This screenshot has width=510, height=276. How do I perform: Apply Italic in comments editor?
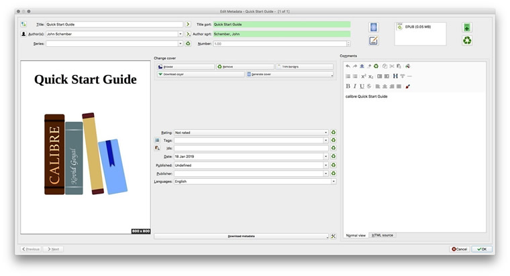(x=355, y=86)
